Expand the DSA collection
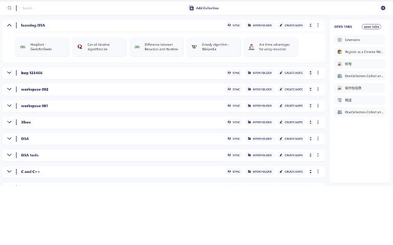This screenshot has width=393, height=245. tap(9, 138)
